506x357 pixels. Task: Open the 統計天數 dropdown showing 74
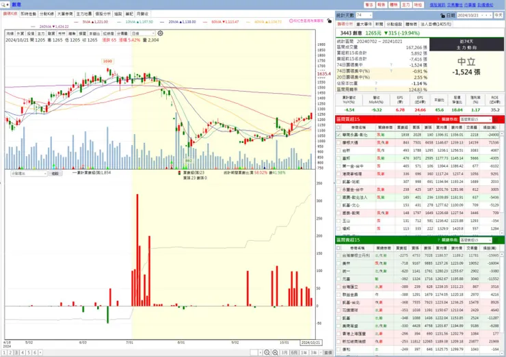click(364, 15)
